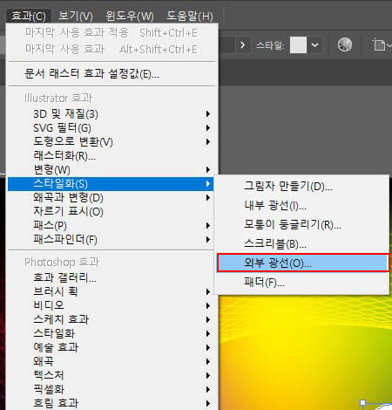This screenshot has height=410, width=392.
Task: Expand the Photoshop 스타일화 submenu
Action: (x=112, y=333)
